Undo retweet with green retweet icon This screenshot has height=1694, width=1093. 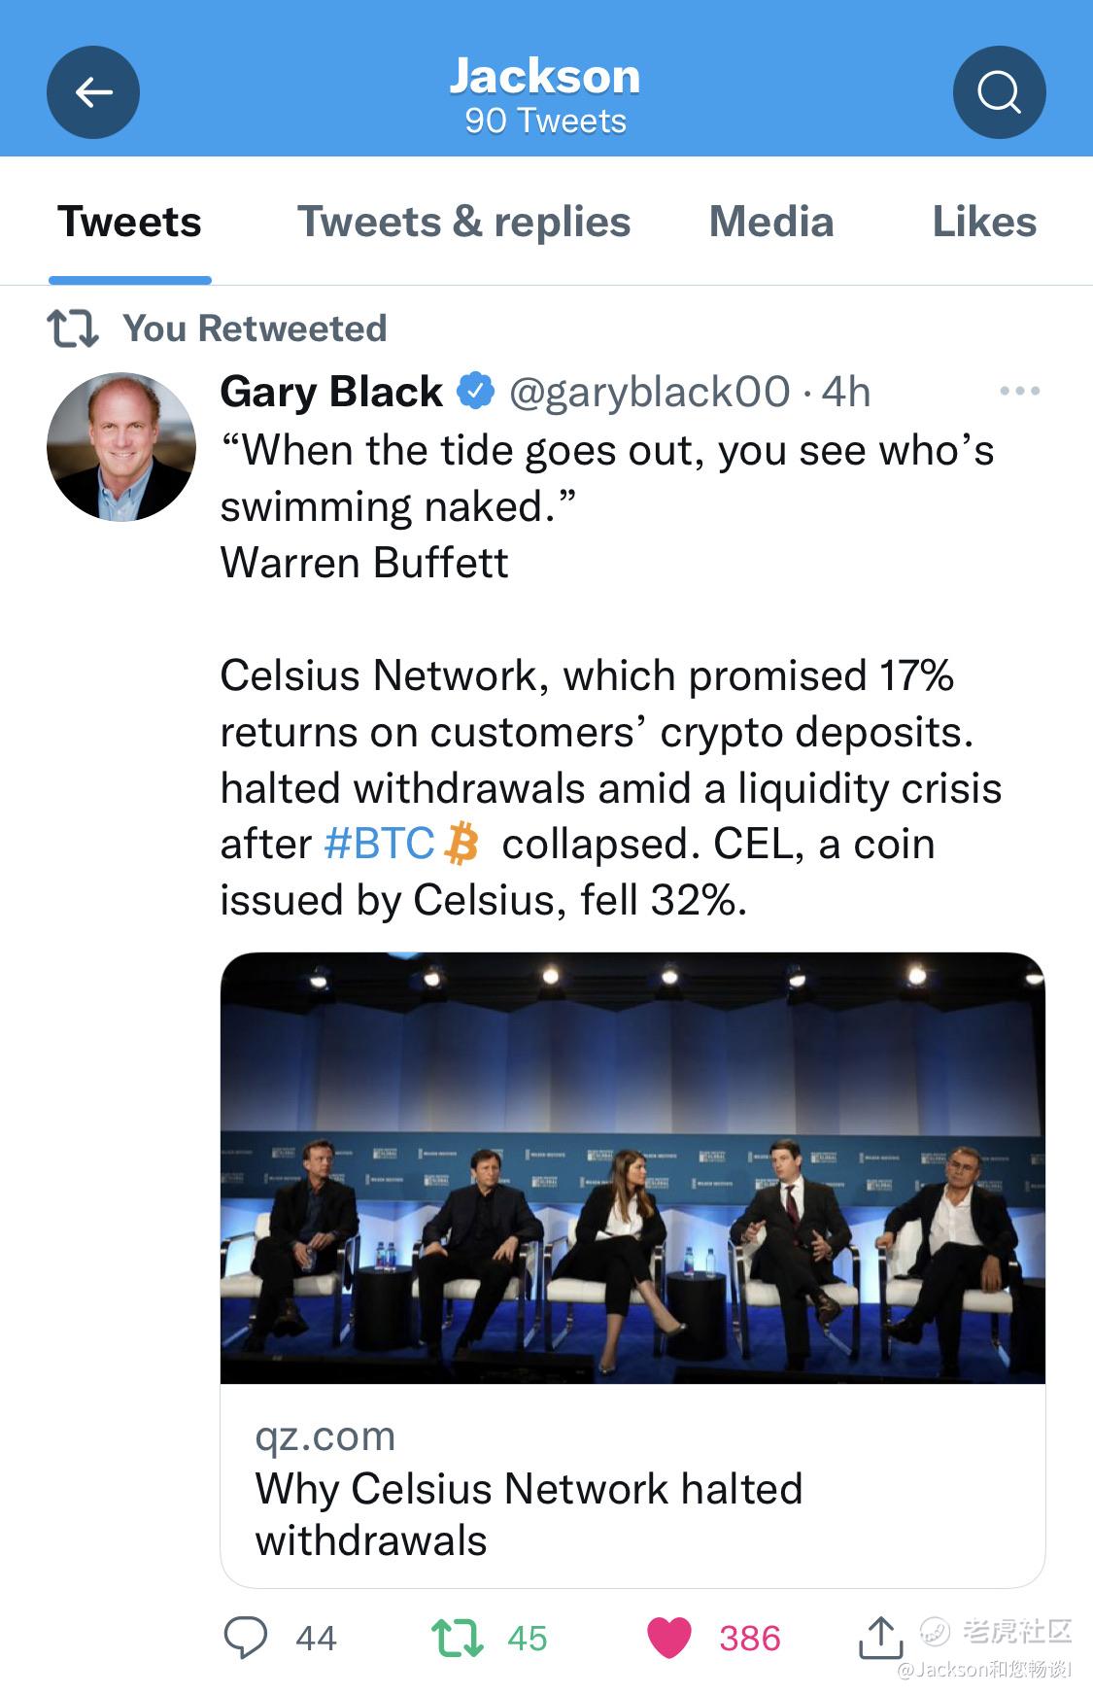457,1638
